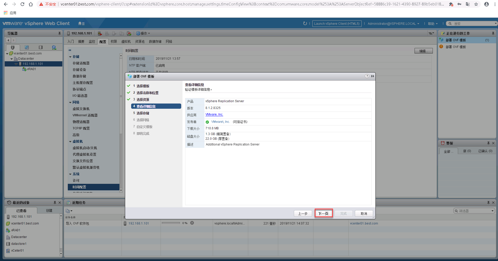Click 取消 to cancel the OVF wizard
The image size is (498, 261).
click(x=364, y=214)
